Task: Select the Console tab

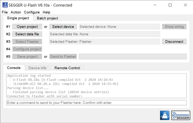Action: 14,68
